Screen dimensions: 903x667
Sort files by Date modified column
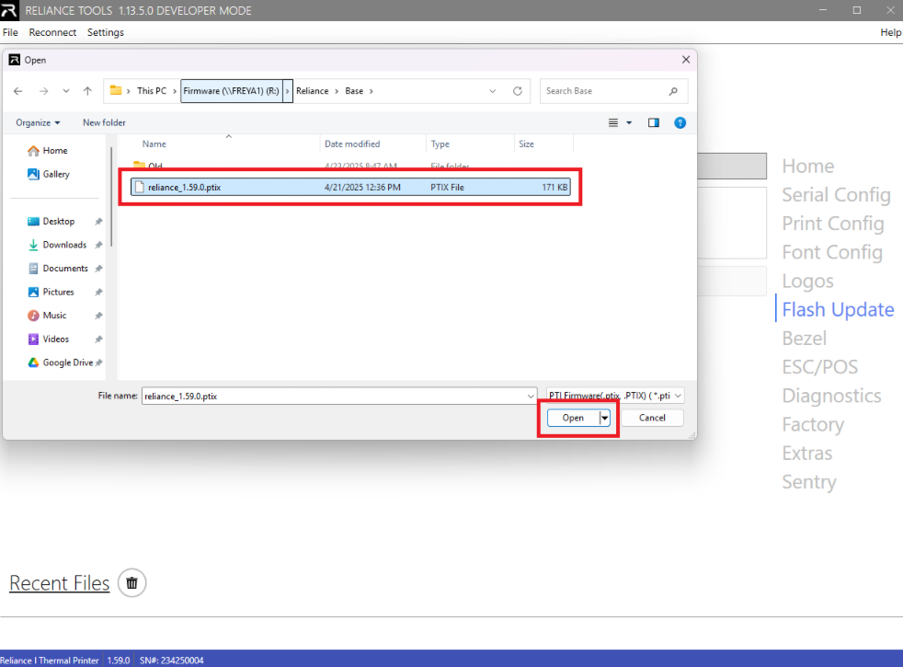point(352,144)
